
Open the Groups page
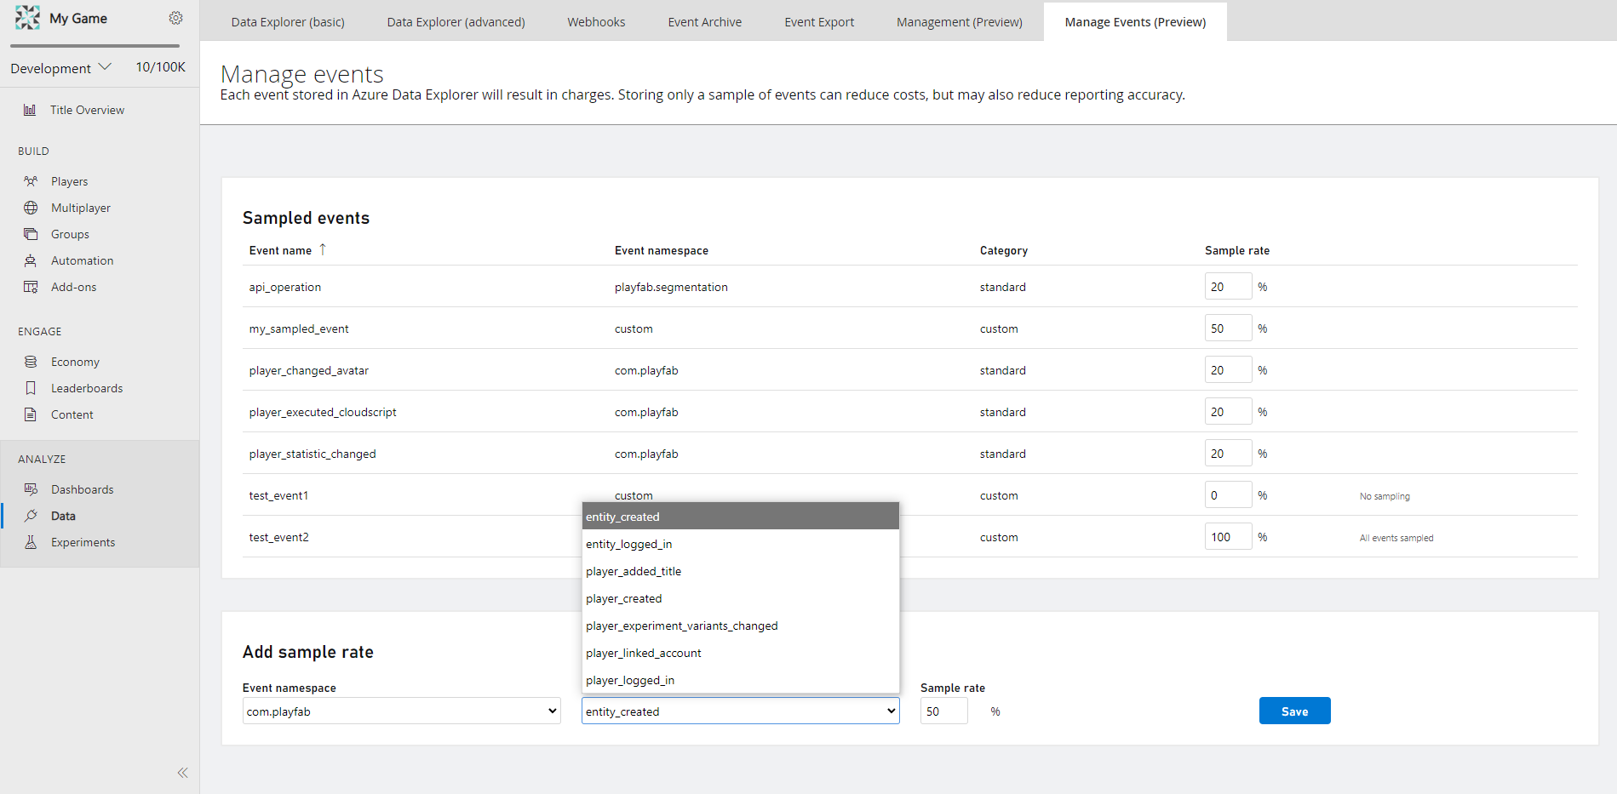pyautogui.click(x=70, y=233)
